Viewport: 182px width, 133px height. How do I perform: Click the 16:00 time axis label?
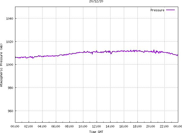[x=124, y=126]
